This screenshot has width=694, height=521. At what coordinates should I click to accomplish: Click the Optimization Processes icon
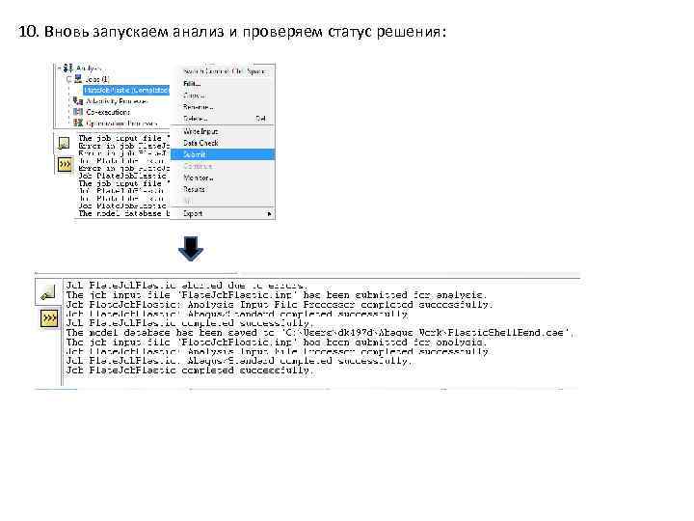click(x=78, y=123)
